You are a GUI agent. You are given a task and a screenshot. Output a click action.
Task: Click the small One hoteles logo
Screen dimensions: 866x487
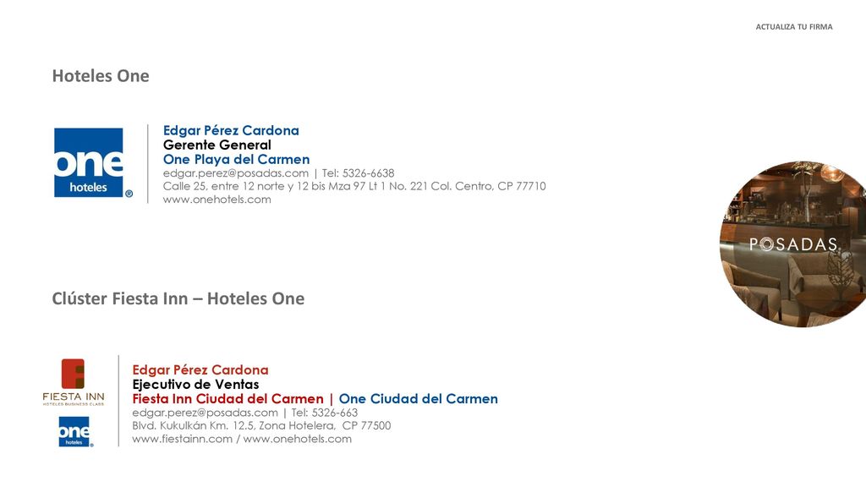tap(75, 432)
